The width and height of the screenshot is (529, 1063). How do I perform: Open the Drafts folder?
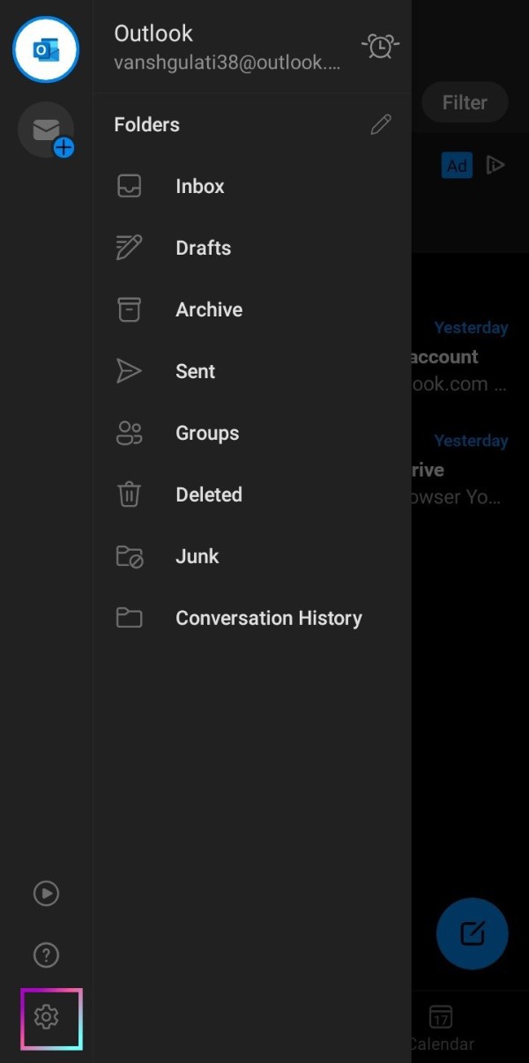point(252,248)
